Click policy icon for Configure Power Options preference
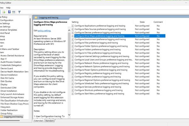The height and width of the screenshot is (126, 189). 73,70
